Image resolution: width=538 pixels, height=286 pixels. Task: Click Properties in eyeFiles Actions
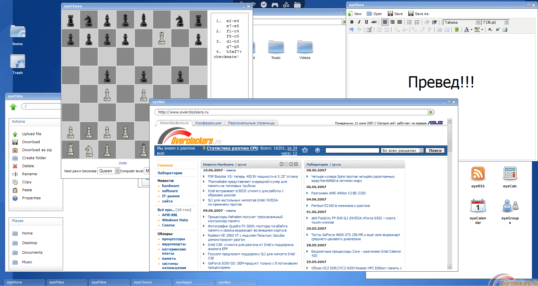tap(31, 198)
